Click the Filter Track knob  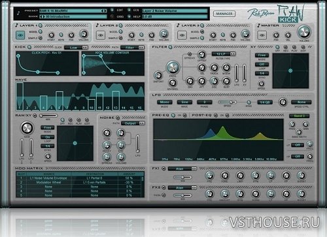click(214, 68)
